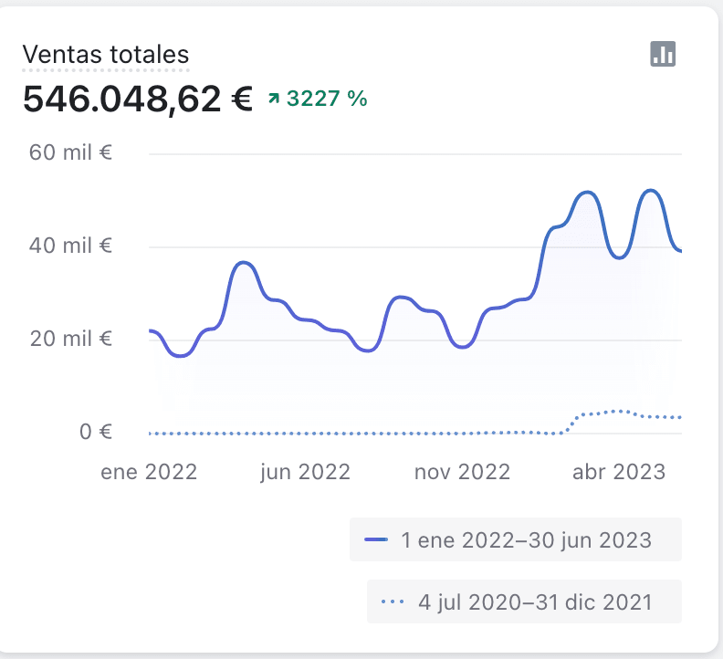The image size is (723, 659).
Task: Click the solid line's starting point at ene 2022
Action: [151, 330]
